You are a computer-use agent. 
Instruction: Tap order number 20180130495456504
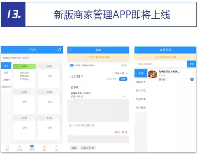[84, 66]
